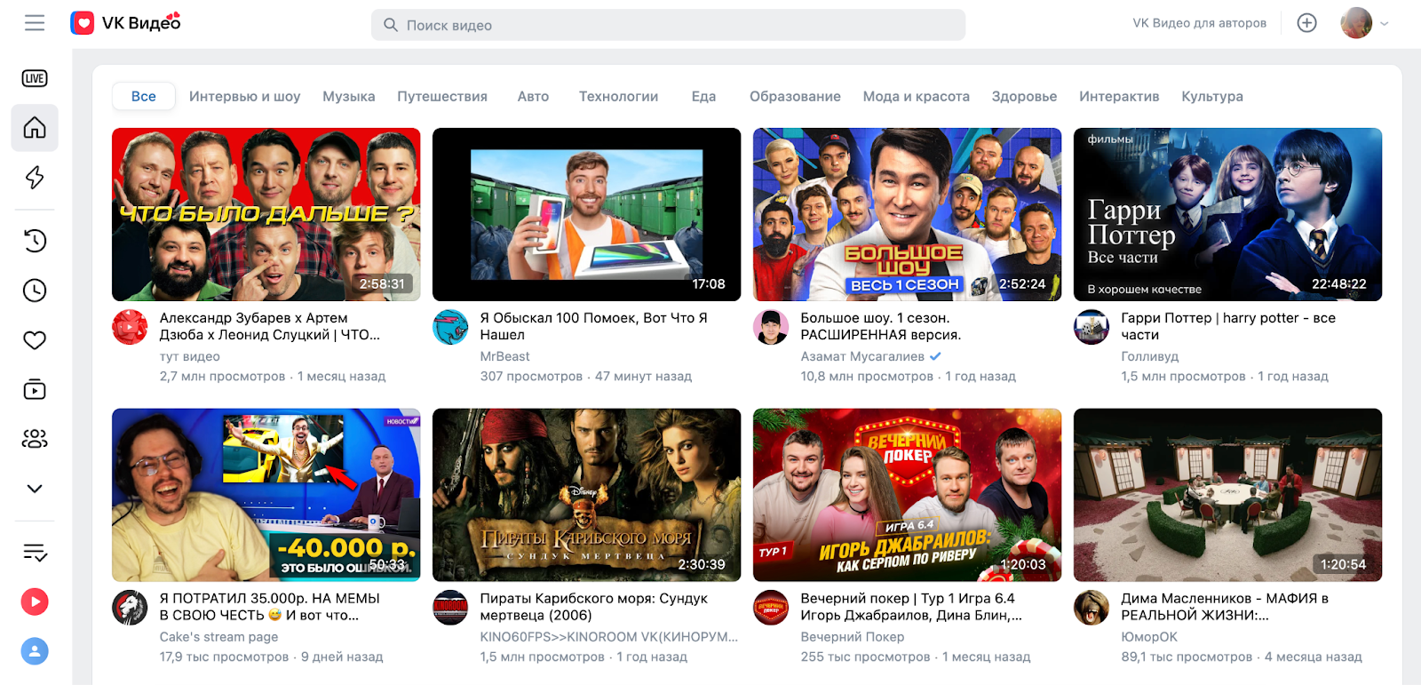Click ЮморОК channel avatar
The width and height of the screenshot is (1421, 685).
pyautogui.click(x=1092, y=608)
